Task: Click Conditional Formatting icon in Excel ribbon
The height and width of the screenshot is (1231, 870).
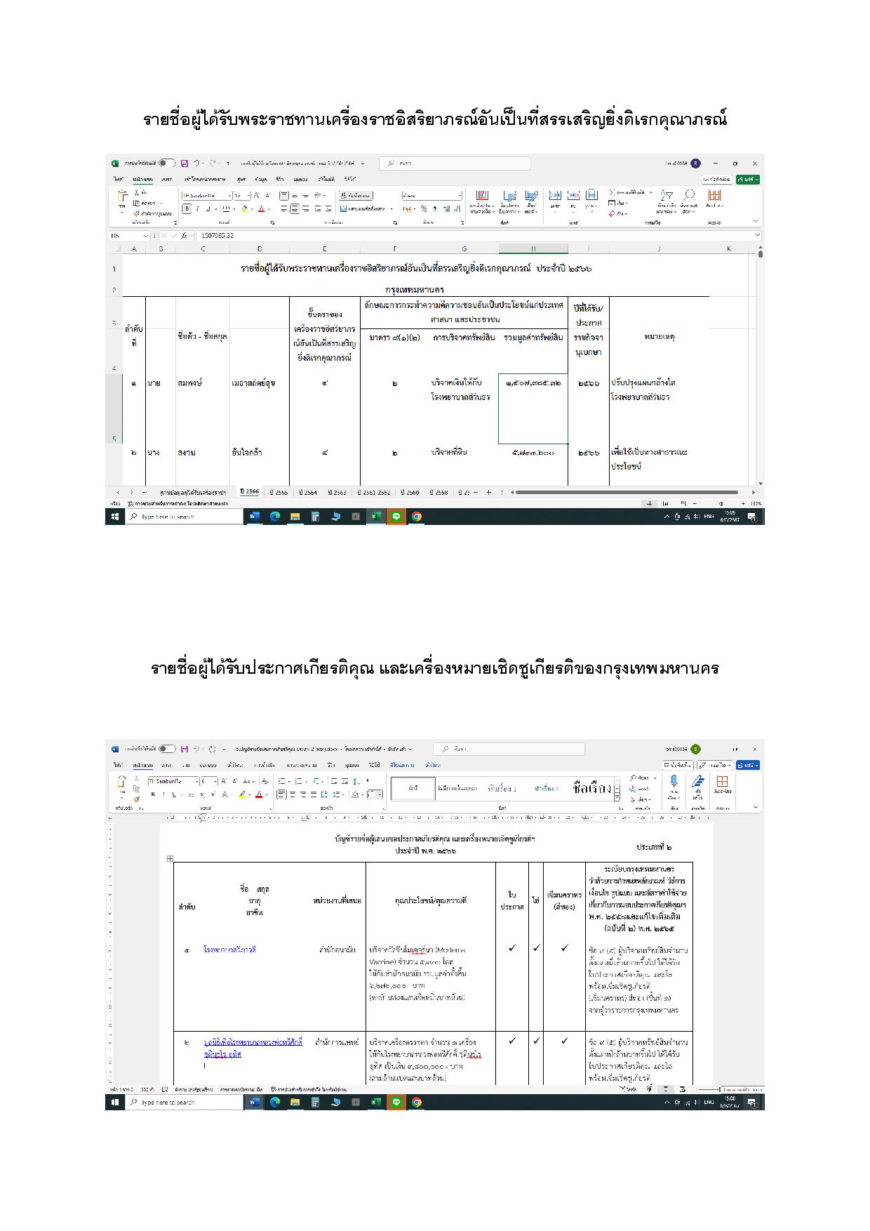Action: (482, 196)
